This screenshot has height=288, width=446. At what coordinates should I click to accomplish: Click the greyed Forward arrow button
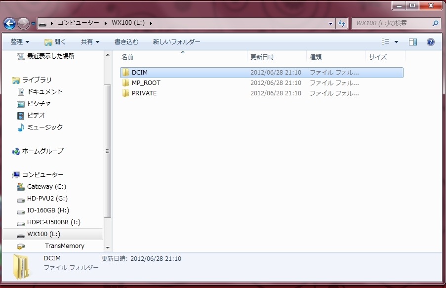23,23
